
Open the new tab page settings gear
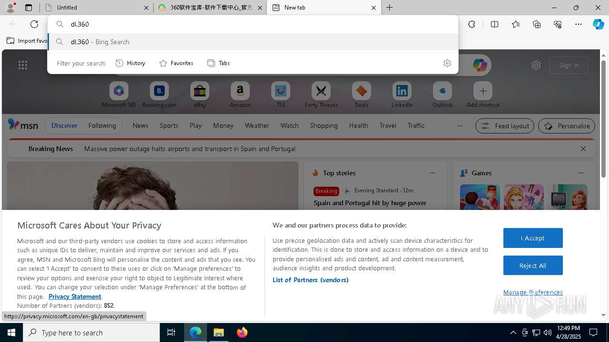coord(536,65)
